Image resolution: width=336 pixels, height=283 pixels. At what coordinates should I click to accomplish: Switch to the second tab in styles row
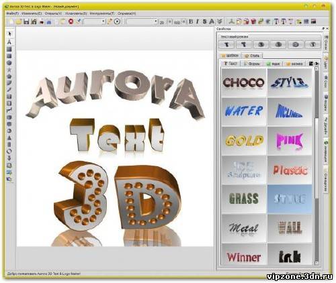click(x=252, y=64)
